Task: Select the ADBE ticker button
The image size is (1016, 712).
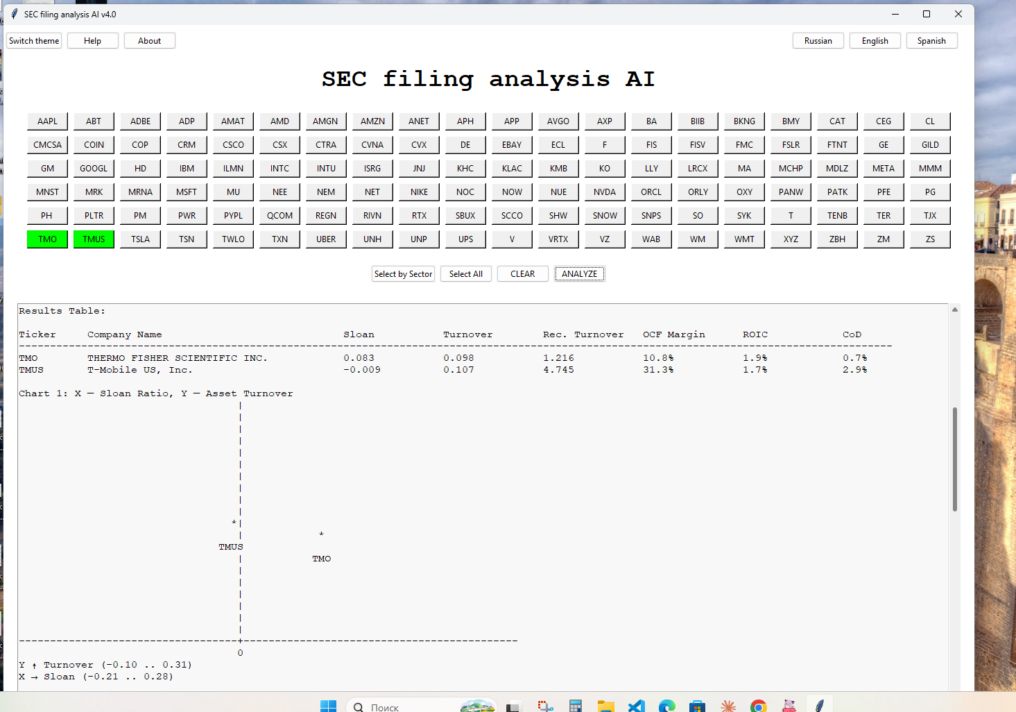Action: (140, 121)
